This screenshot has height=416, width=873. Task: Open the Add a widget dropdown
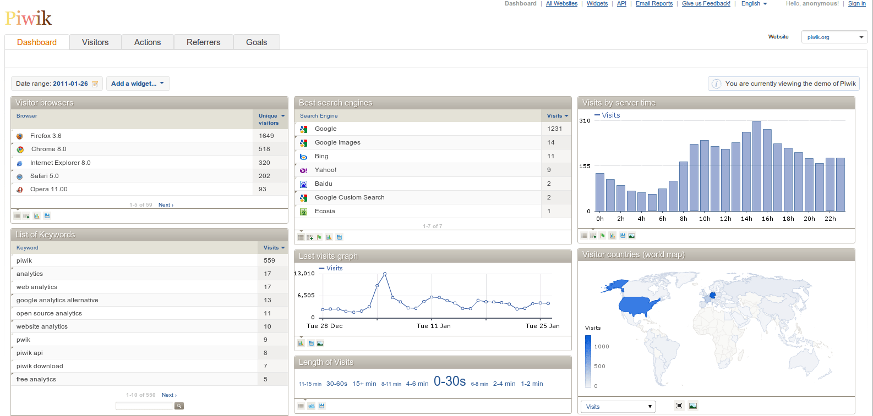(x=138, y=84)
